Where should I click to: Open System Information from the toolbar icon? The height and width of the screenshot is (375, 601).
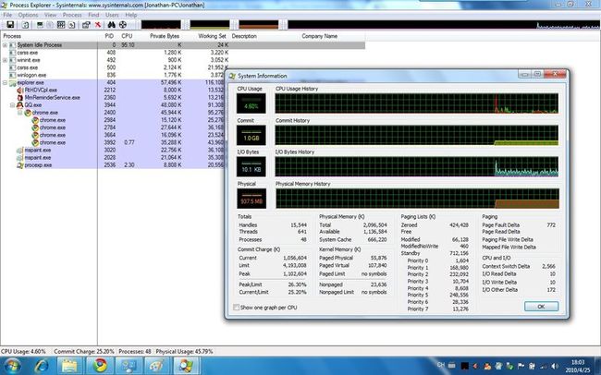tap(40, 25)
